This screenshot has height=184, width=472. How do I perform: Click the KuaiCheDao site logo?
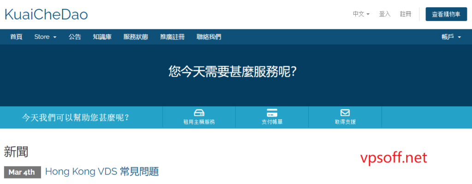coord(46,14)
